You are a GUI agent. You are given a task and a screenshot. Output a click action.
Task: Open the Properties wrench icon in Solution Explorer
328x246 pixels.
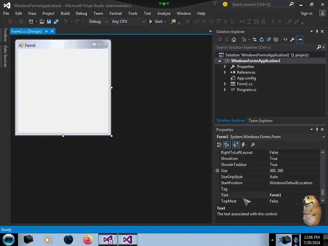tap(292, 39)
